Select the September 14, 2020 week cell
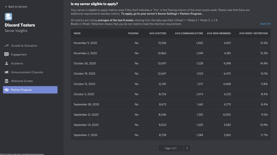This screenshot has width=277, height=155. (x=86, y=125)
